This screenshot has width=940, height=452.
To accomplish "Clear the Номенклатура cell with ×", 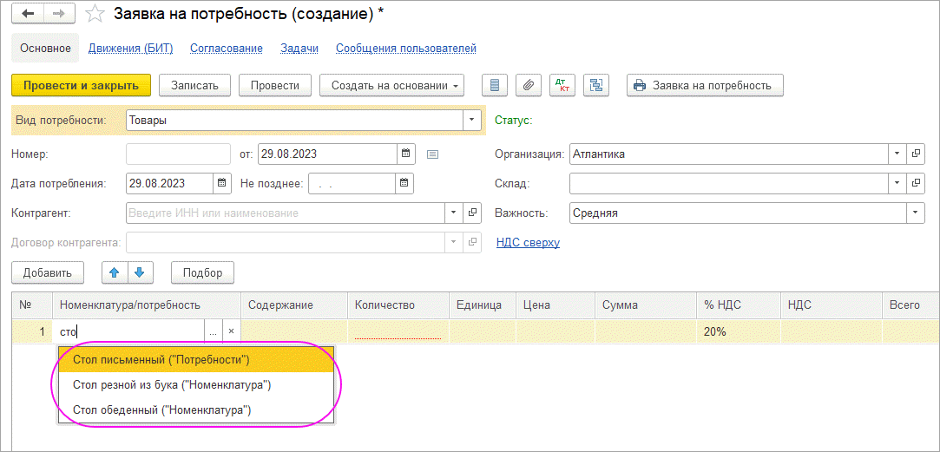I will point(231,331).
